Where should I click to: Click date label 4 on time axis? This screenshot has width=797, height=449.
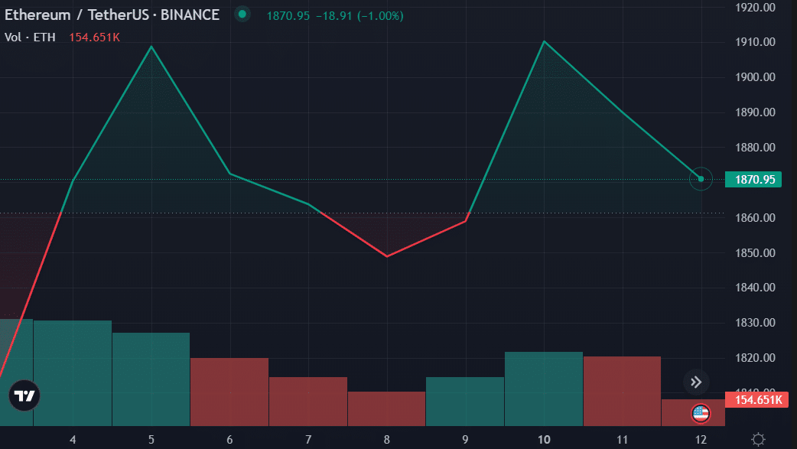(x=73, y=440)
